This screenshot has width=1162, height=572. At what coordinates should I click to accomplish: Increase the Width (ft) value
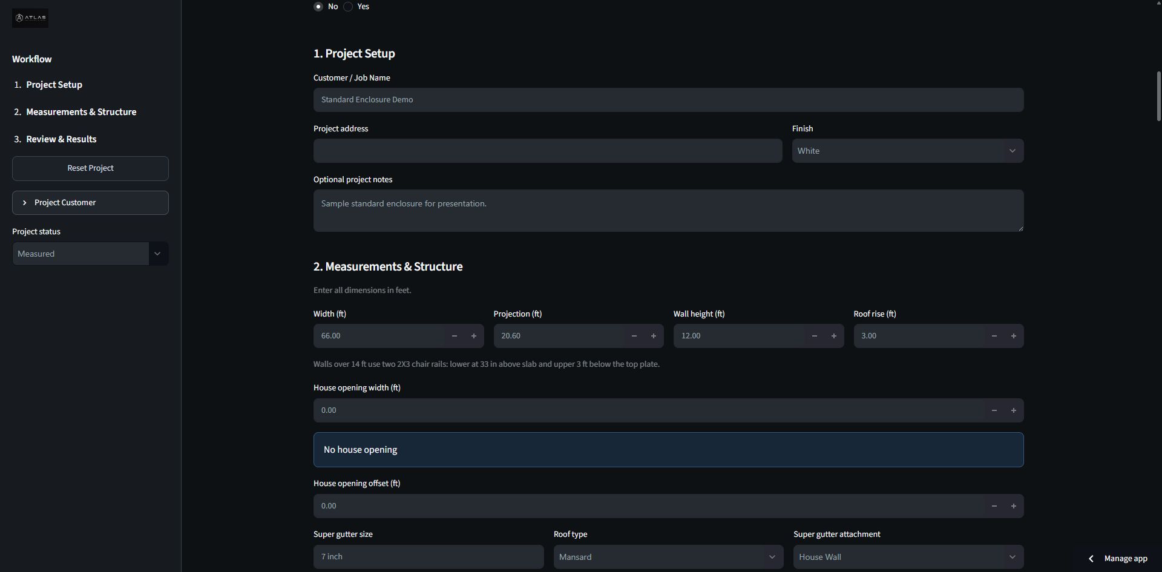[x=474, y=336]
